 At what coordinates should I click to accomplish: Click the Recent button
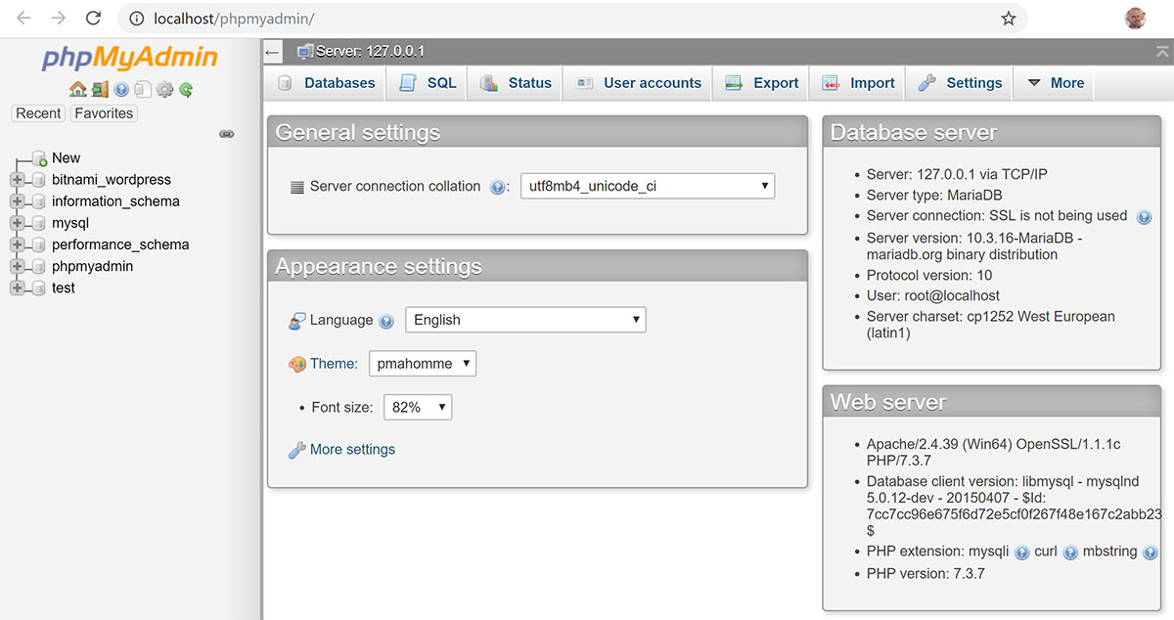[38, 113]
